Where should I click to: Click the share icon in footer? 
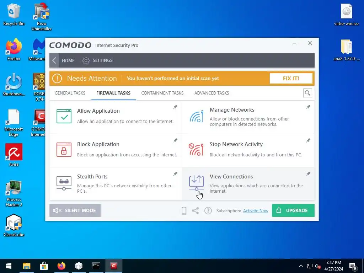point(196,211)
